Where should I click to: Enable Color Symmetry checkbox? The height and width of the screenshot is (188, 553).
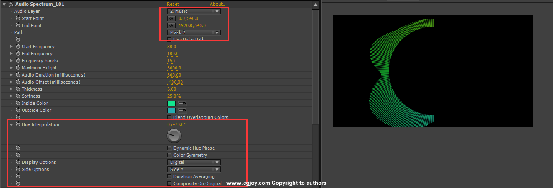[x=169, y=155]
